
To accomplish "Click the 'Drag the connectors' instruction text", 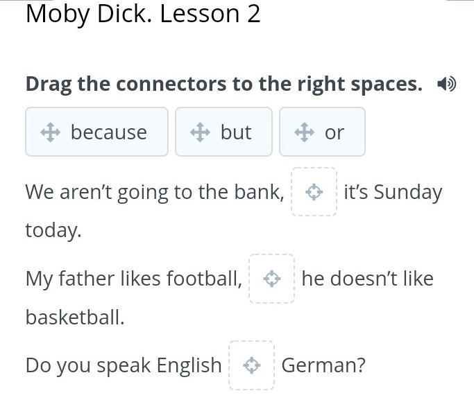I will [224, 84].
